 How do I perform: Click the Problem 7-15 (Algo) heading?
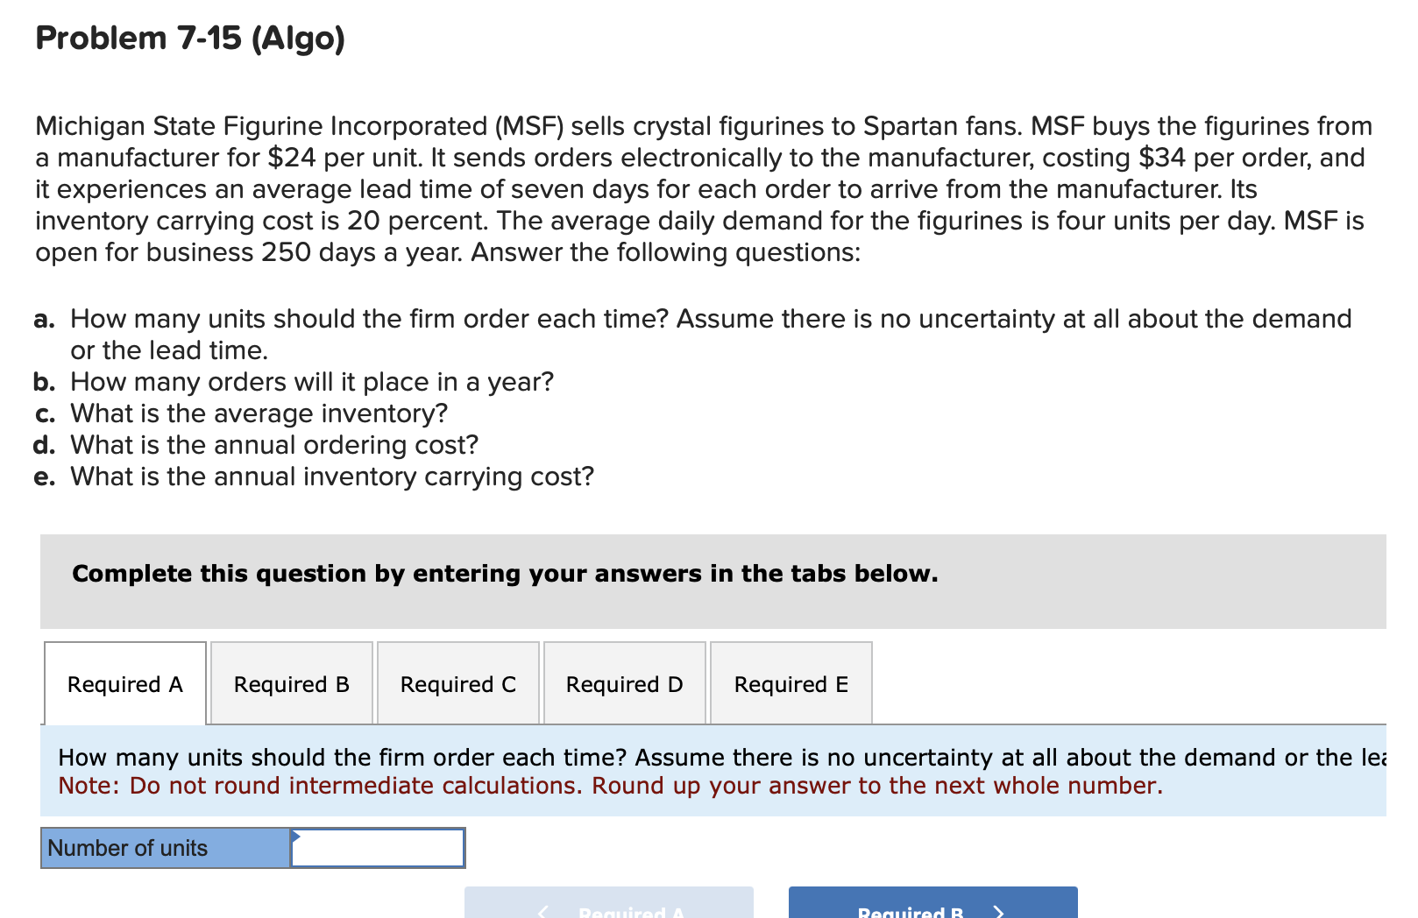point(190,39)
